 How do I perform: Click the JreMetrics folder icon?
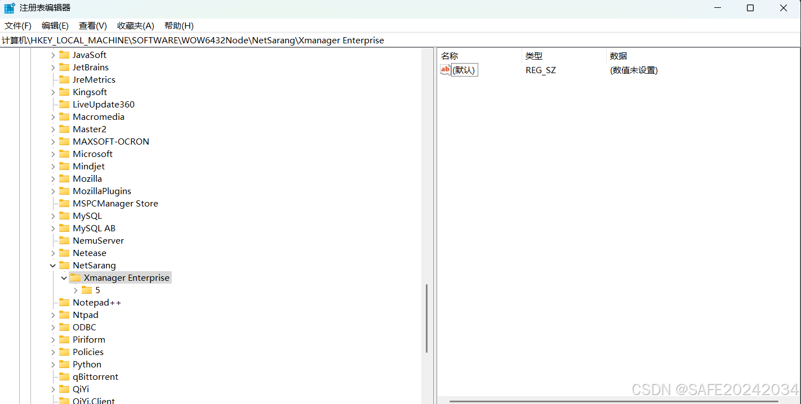click(64, 79)
